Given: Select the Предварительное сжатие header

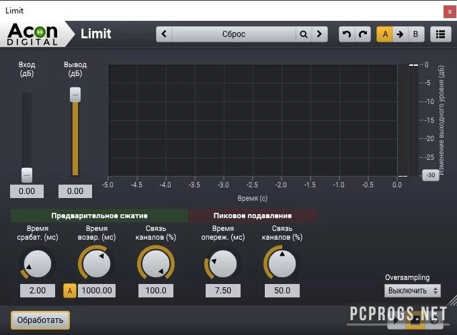Looking at the screenshot, I should pyautogui.click(x=99, y=216).
